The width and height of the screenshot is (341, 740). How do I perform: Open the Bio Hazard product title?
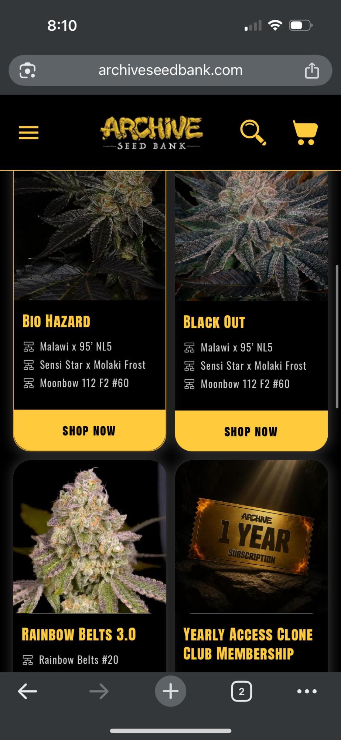click(x=57, y=321)
